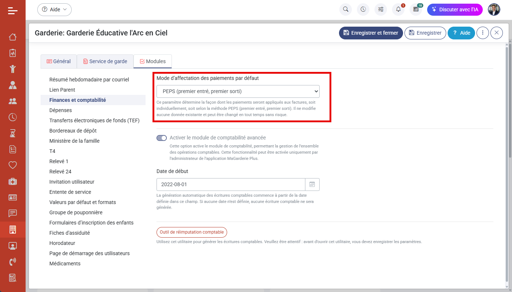The image size is (512, 292).
Task: Open the notifications bell icon
Action: coord(398,9)
